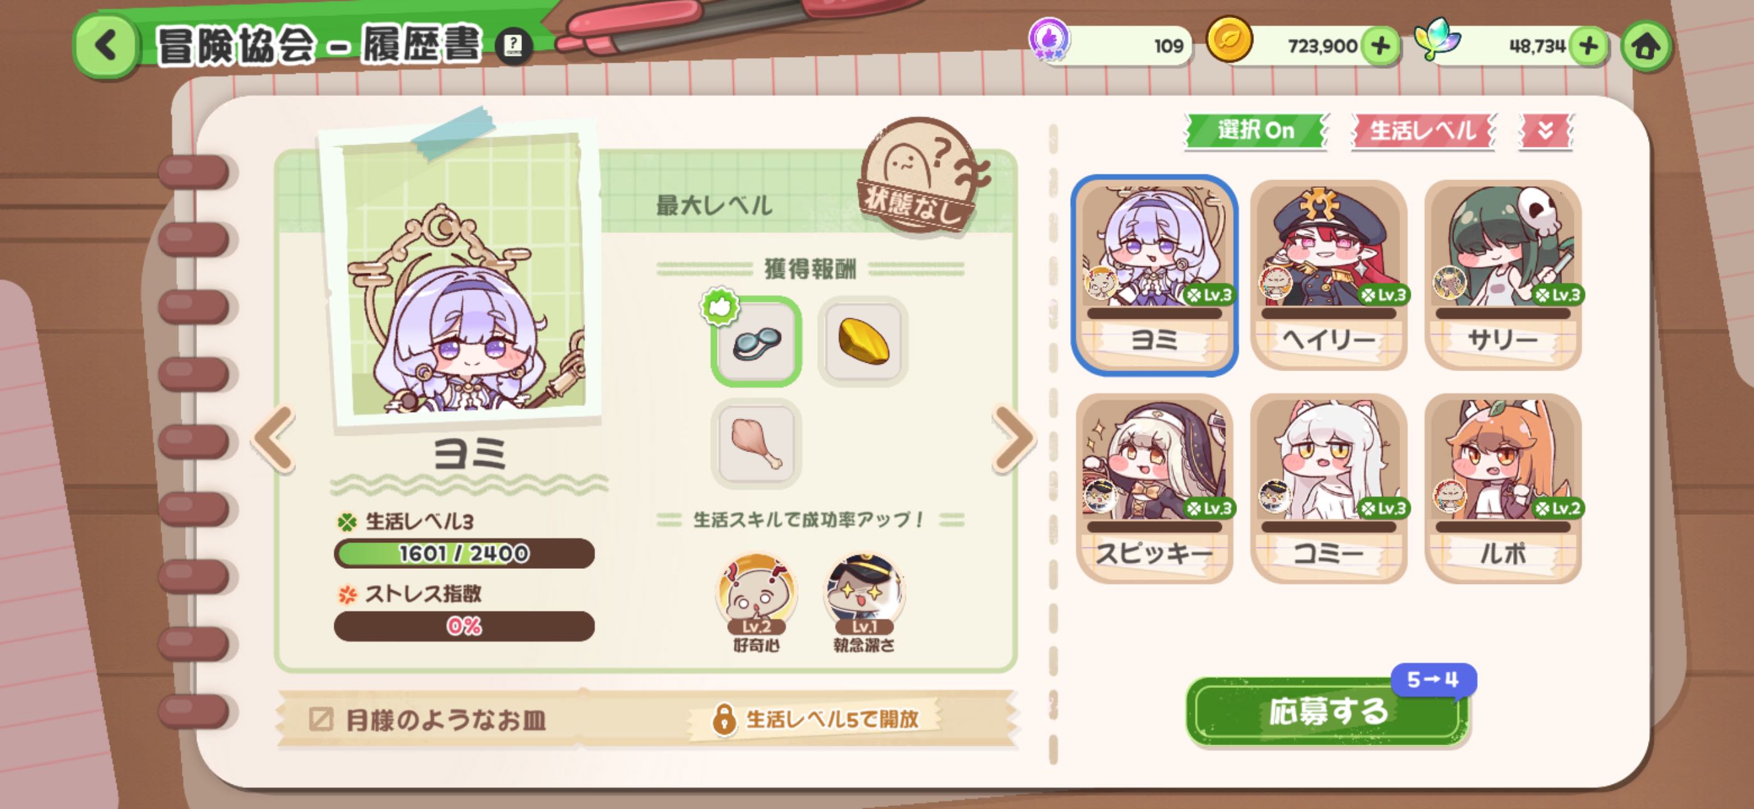Go back with the green arrow button
This screenshot has height=809, width=1754.
point(106,46)
